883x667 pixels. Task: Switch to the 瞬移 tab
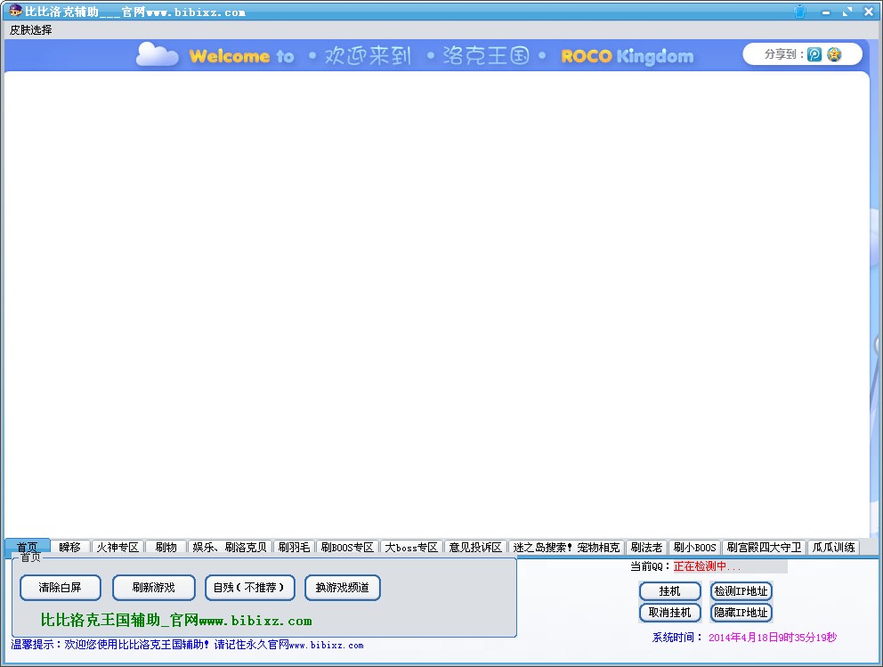pos(70,547)
